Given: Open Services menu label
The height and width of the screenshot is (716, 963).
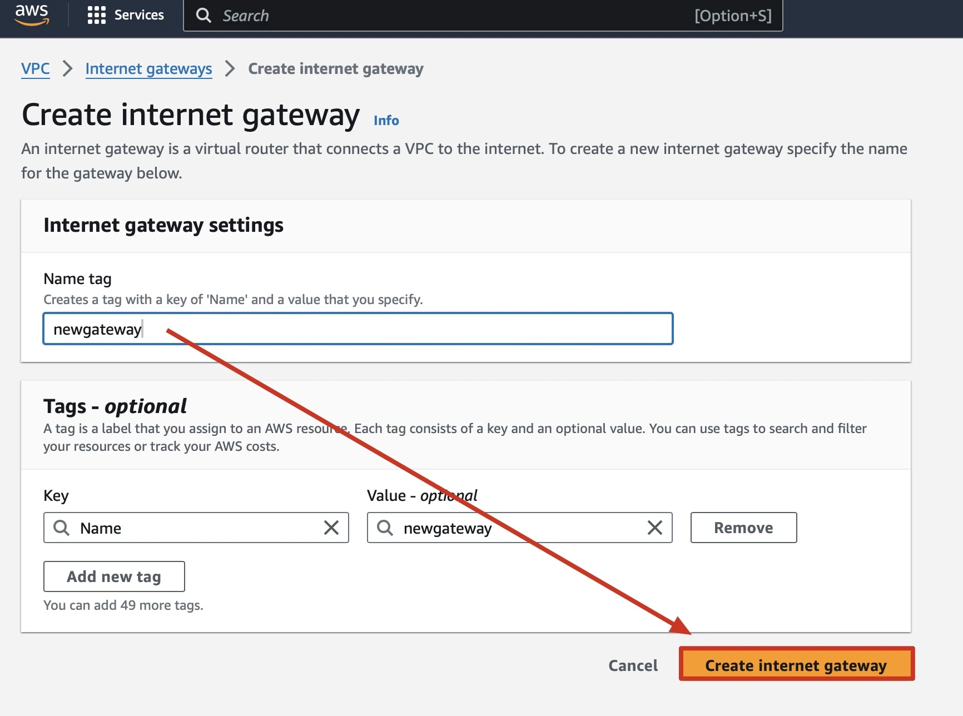Looking at the screenshot, I should (x=139, y=15).
